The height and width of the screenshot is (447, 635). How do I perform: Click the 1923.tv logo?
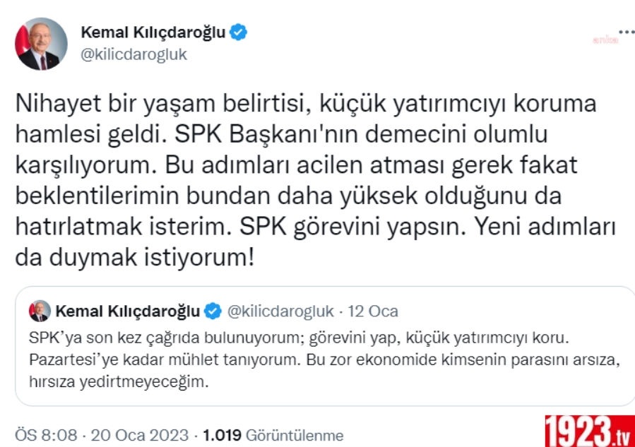pos(588,429)
